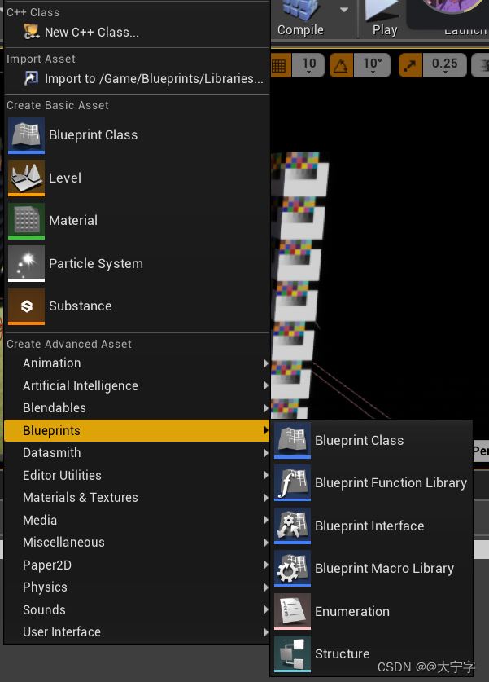The height and width of the screenshot is (682, 489).
Task: Open the Paper2D submenu
Action: [x=137, y=565]
